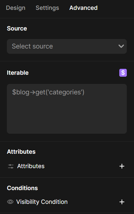Click the sliders icon beside Attributes
This screenshot has height=214, width=134.
click(x=11, y=166)
